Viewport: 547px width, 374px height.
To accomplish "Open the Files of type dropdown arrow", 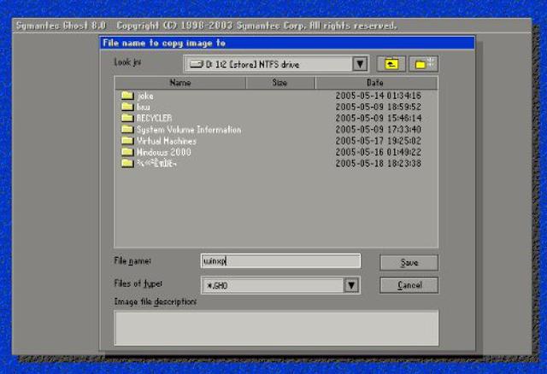I will click(x=351, y=285).
